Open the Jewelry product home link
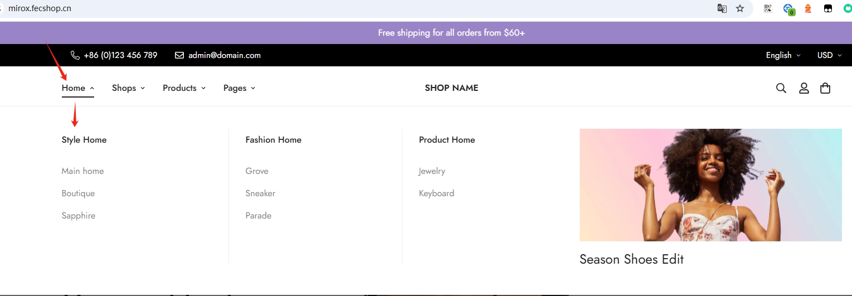852x296 pixels. pos(432,171)
